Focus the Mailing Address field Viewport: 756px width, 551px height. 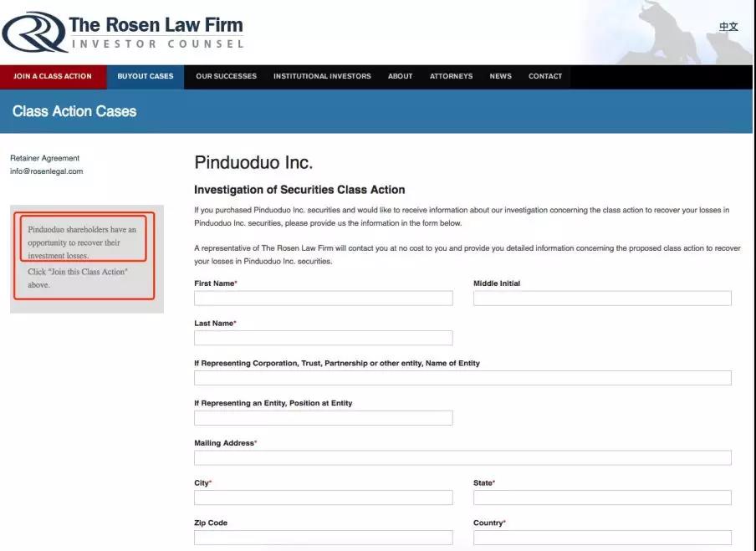(x=462, y=457)
